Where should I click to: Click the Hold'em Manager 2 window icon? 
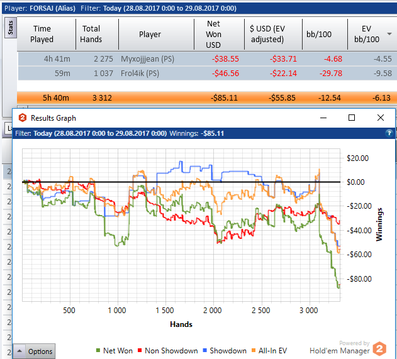pyautogui.click(x=23, y=118)
